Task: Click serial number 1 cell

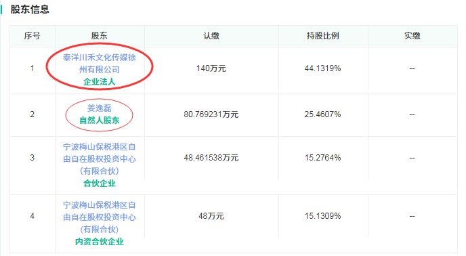Action: [x=32, y=68]
